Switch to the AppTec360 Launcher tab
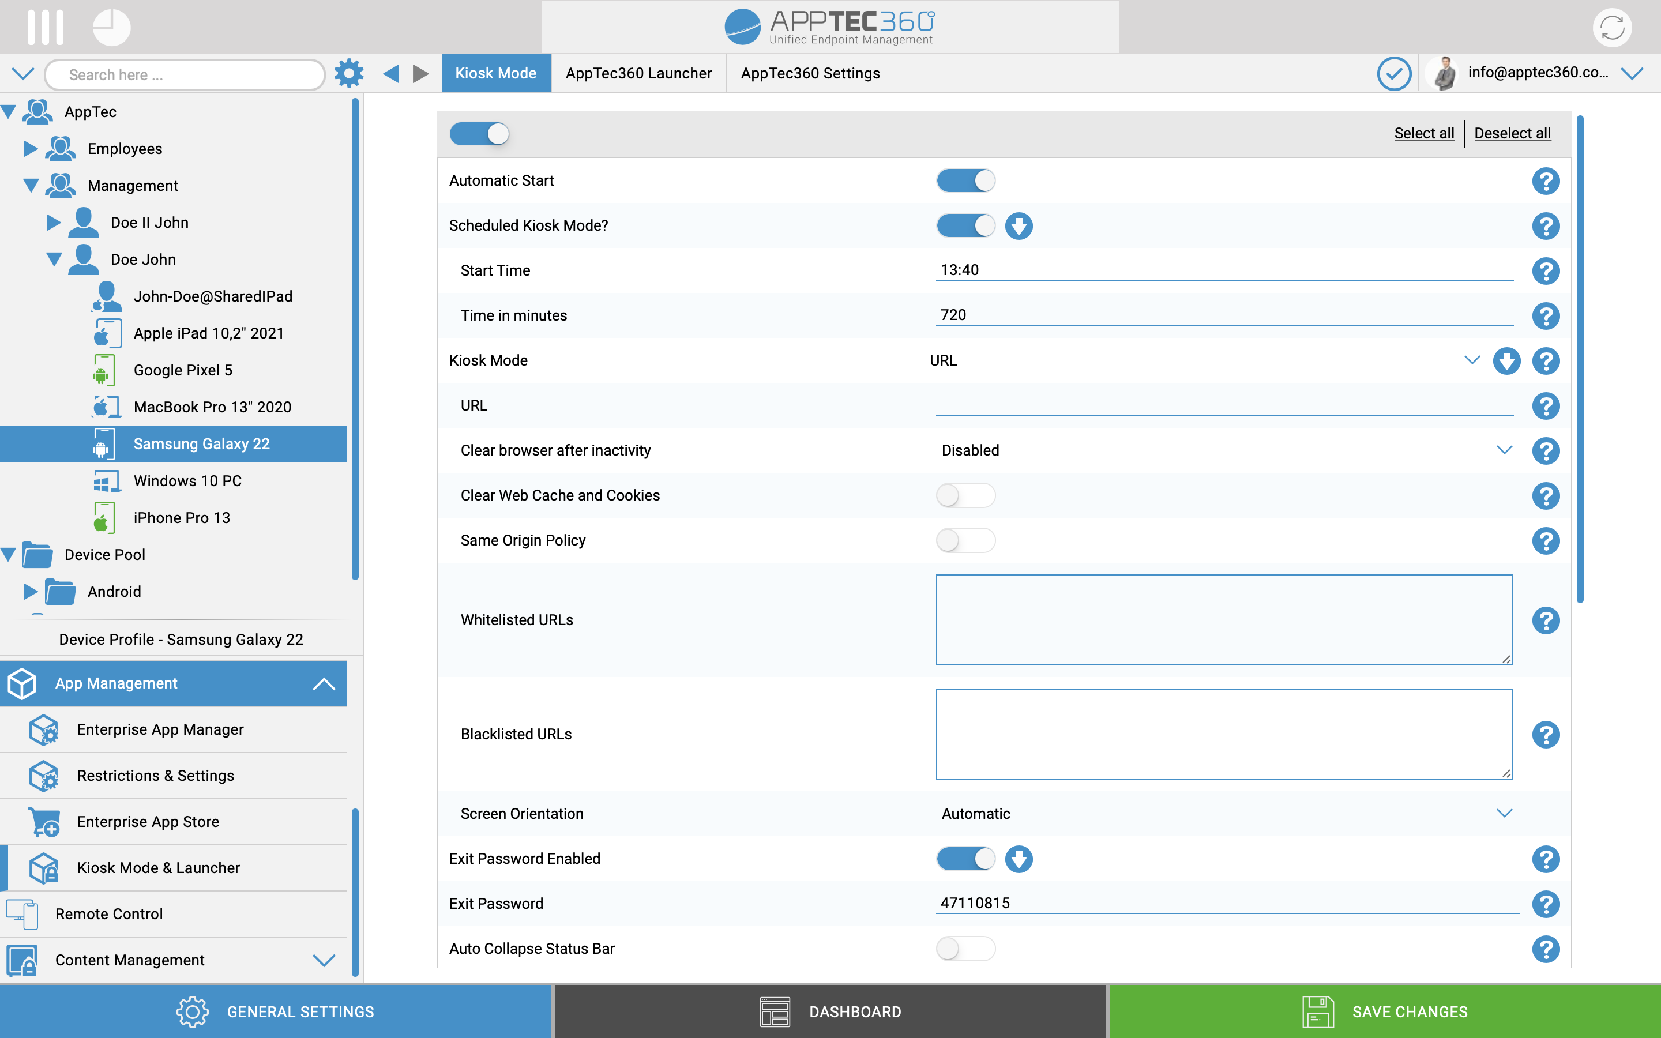 638,73
